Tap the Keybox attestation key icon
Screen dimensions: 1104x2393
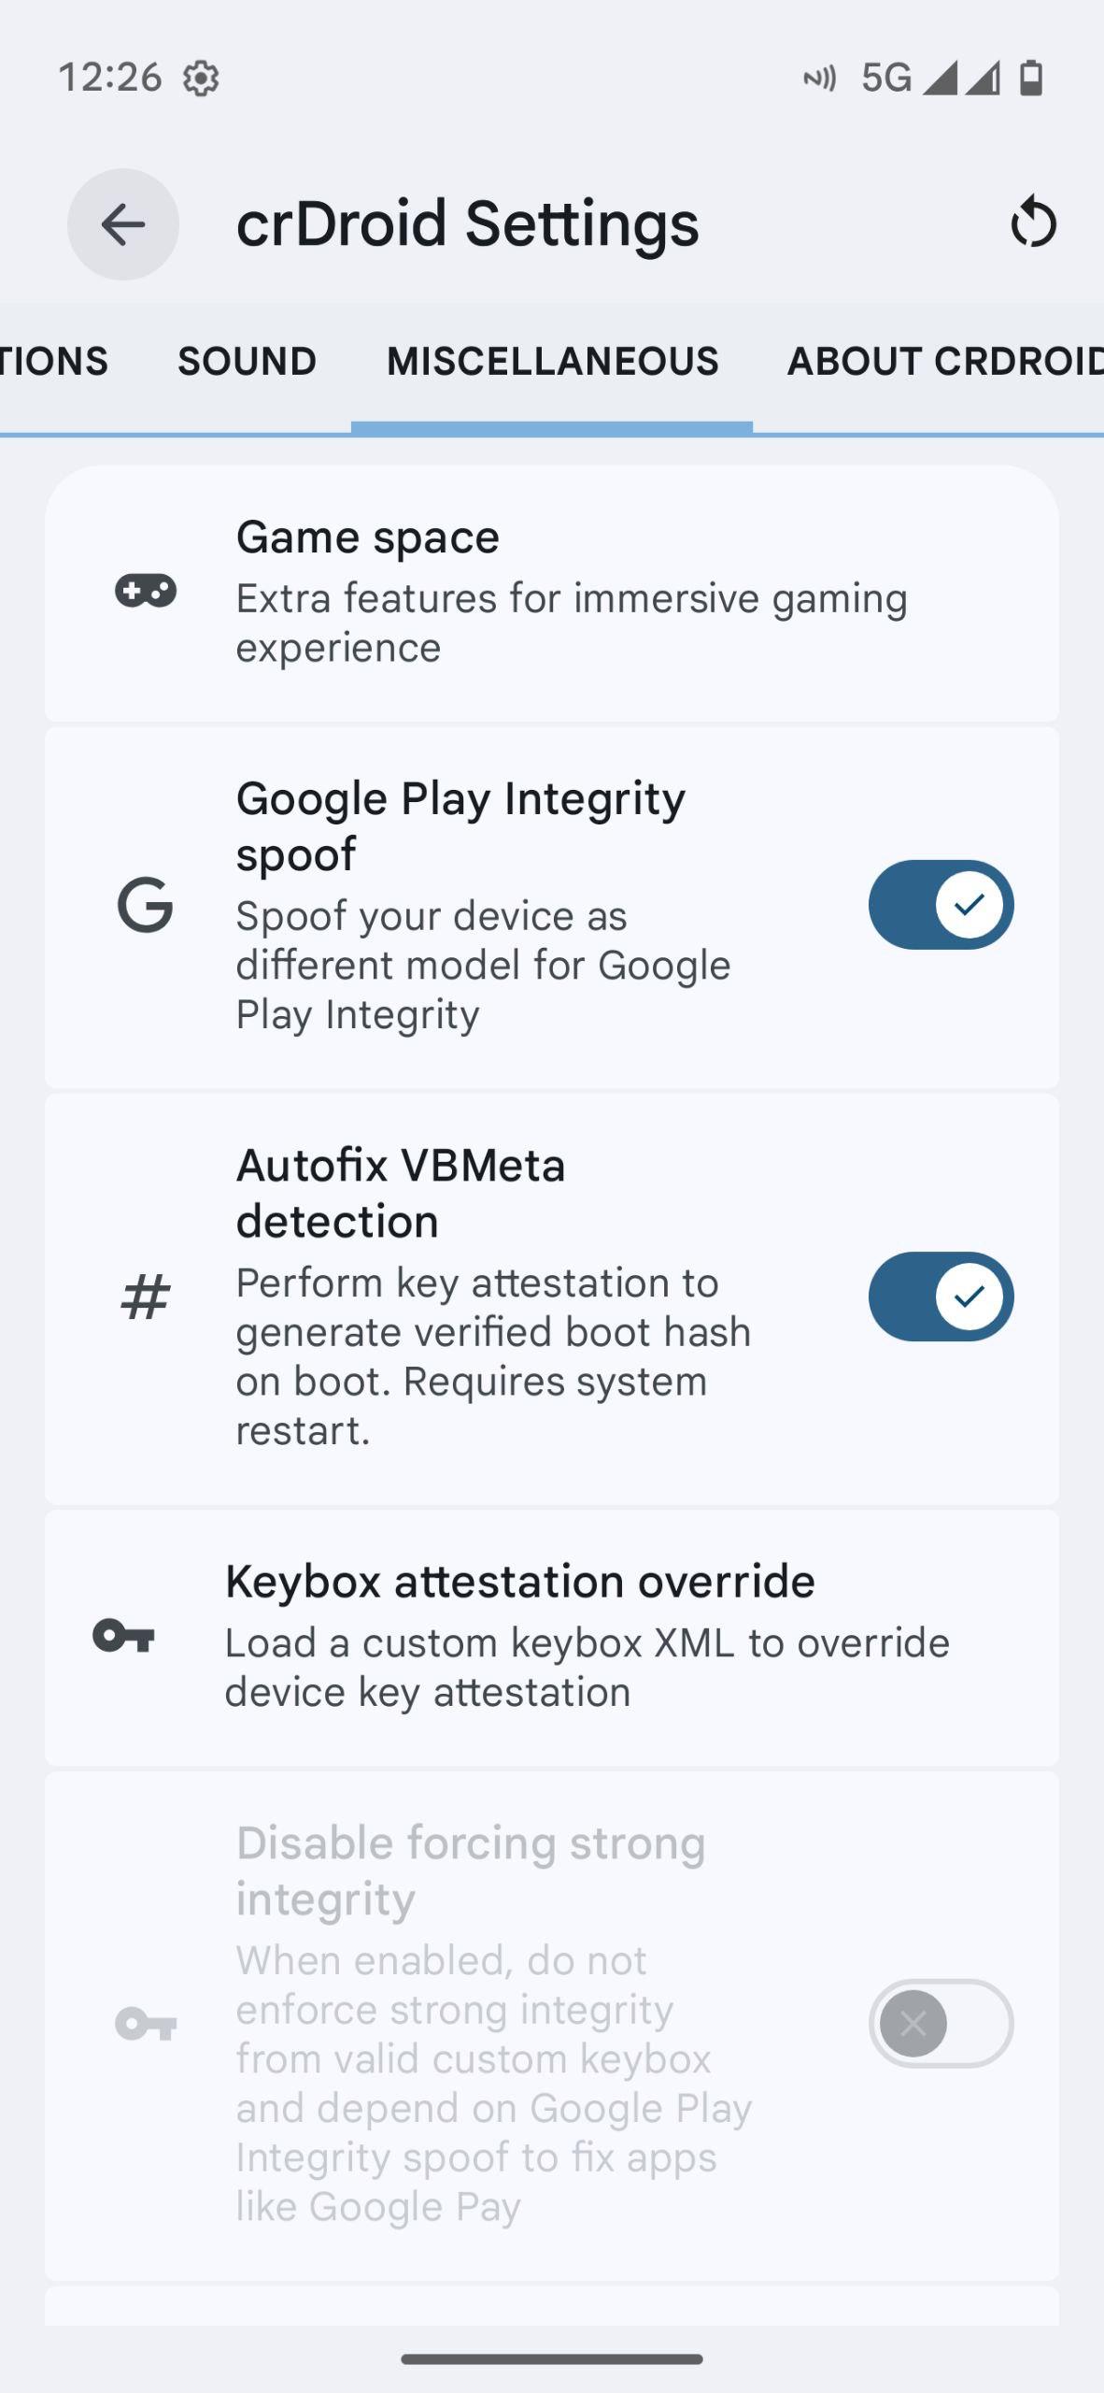click(x=123, y=1636)
